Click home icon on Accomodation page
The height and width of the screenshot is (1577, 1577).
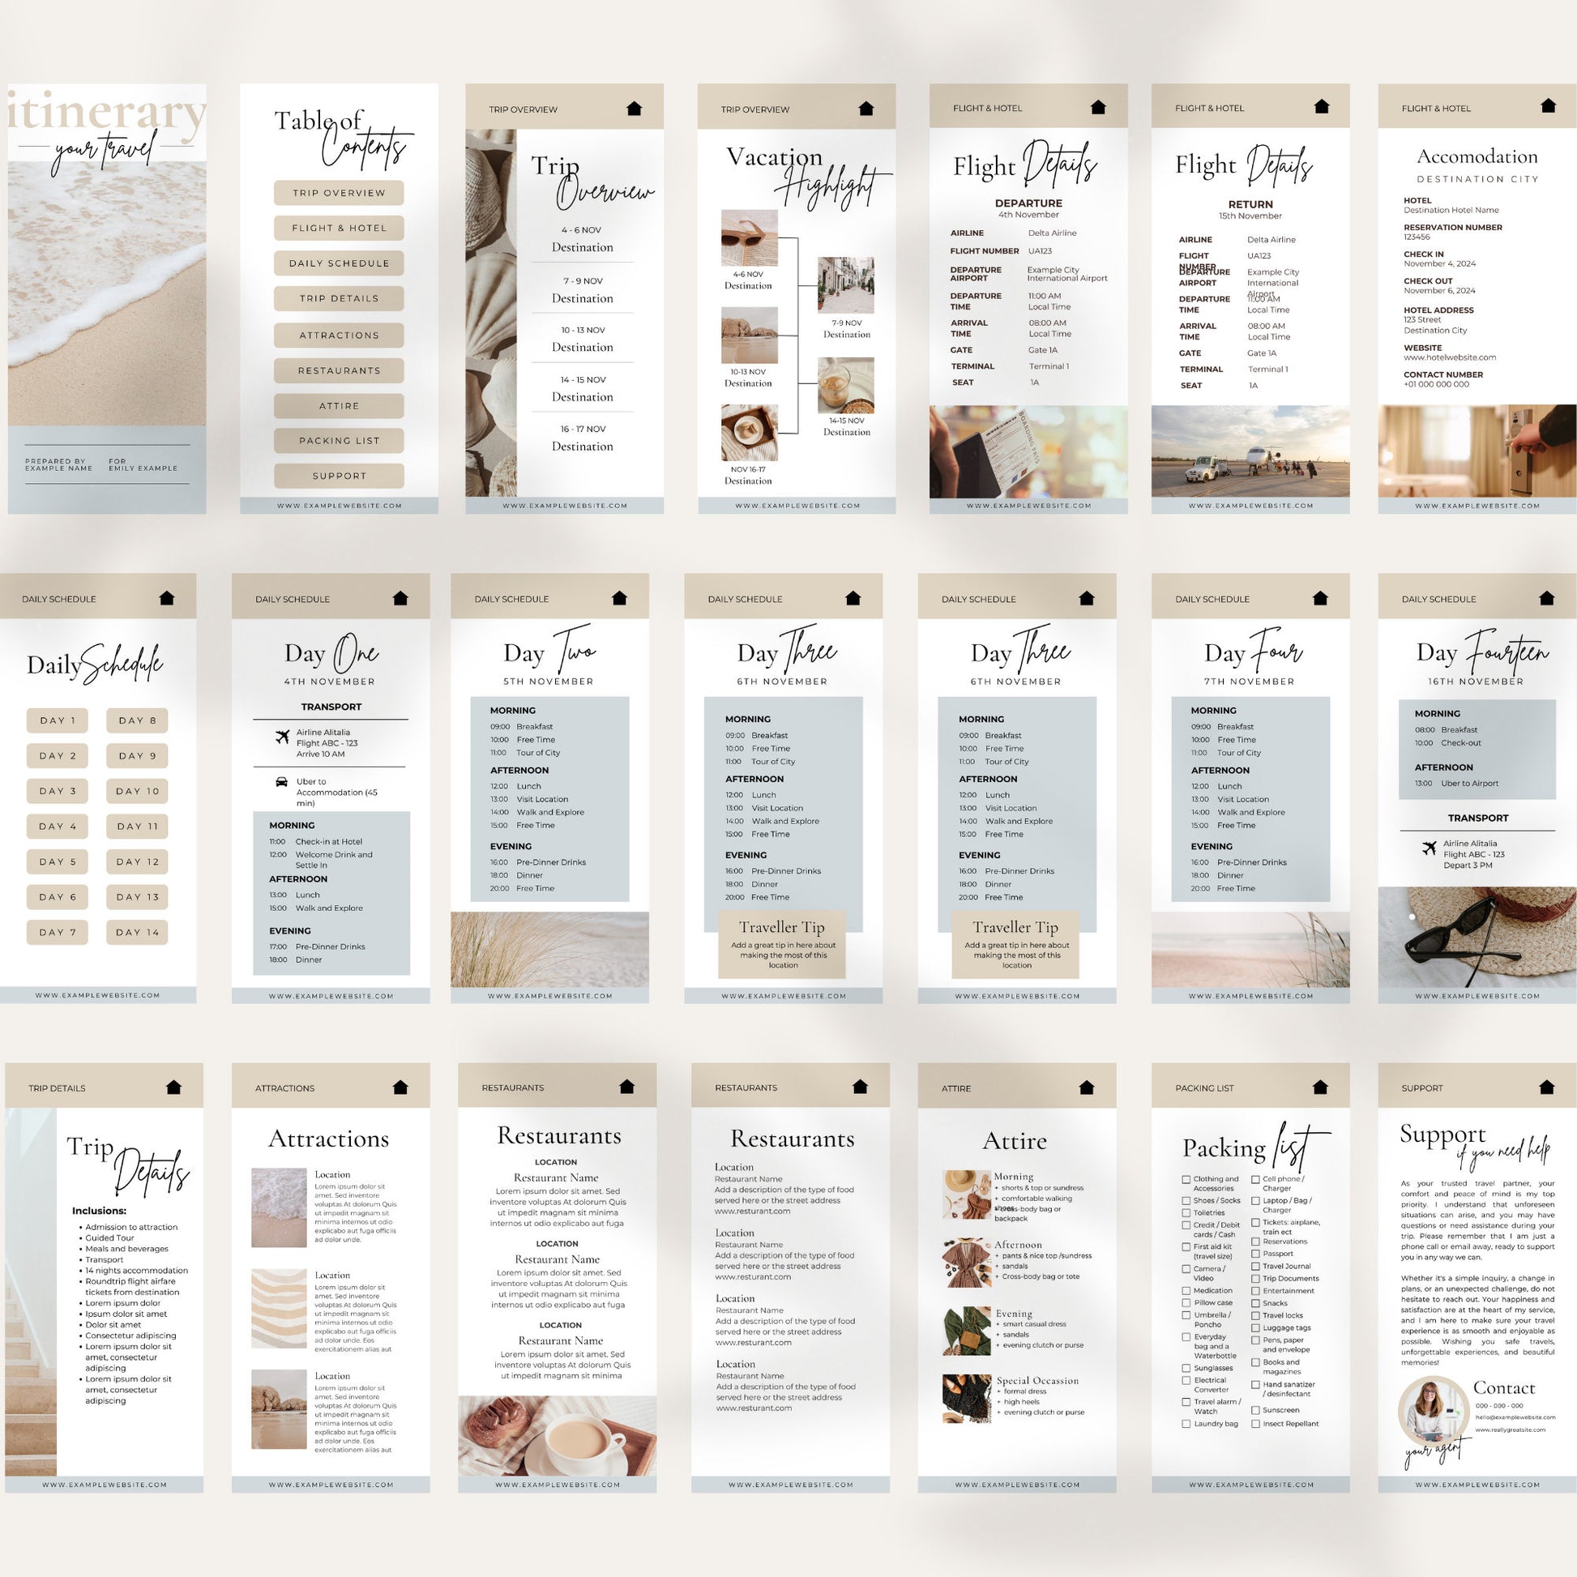[1548, 105]
